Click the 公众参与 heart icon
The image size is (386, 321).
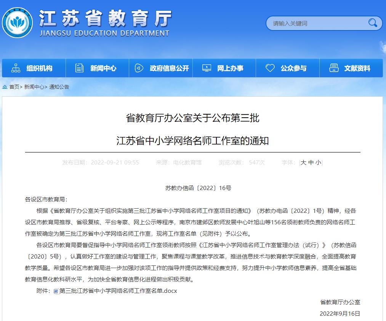coord(270,68)
